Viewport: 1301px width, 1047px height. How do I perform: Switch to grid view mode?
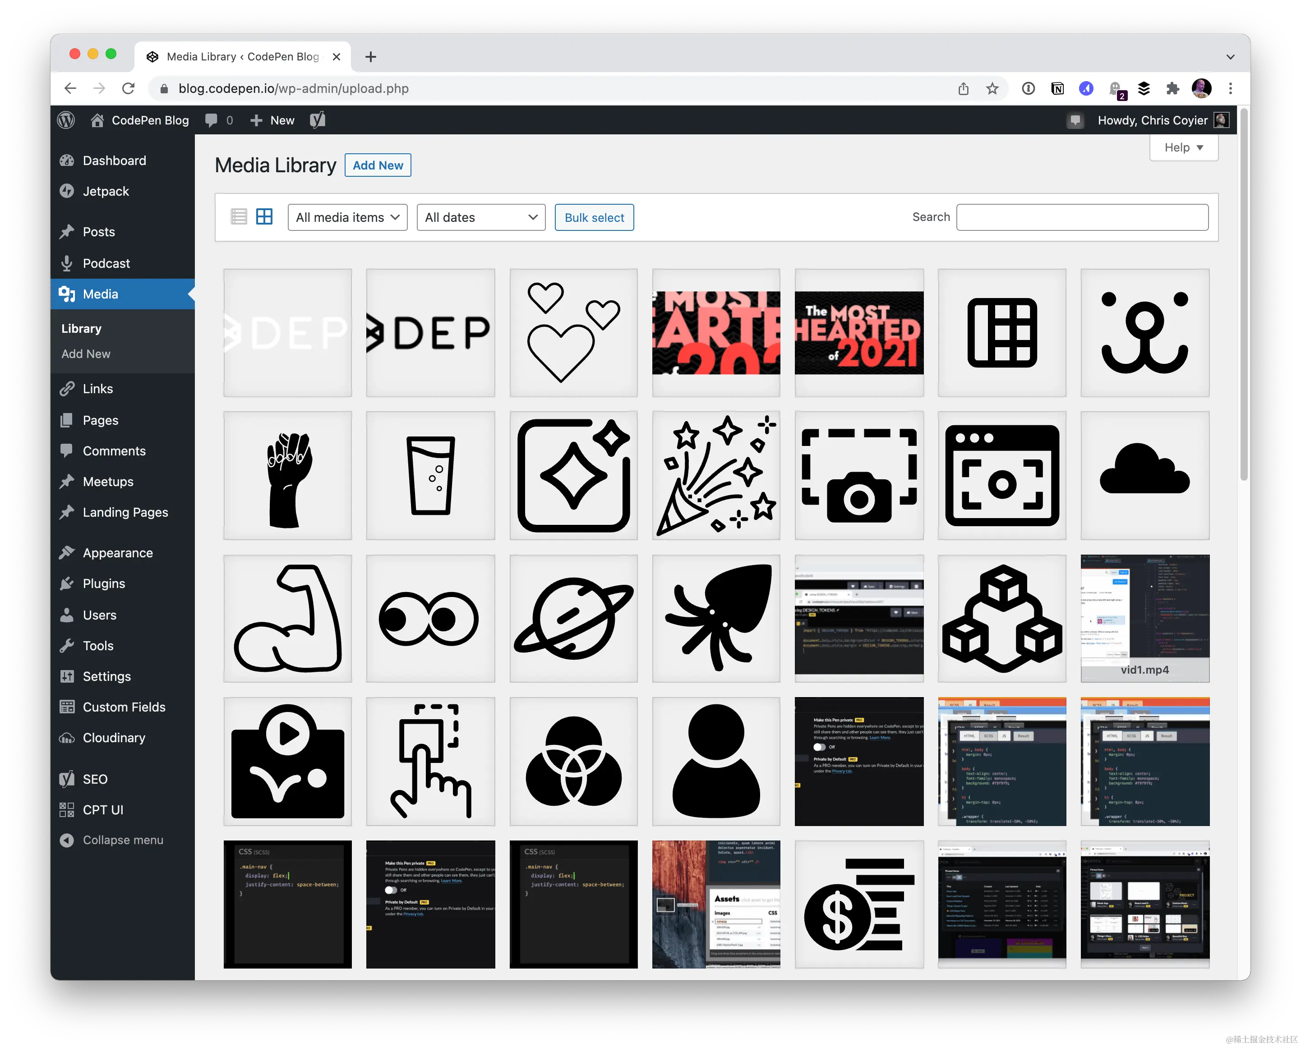(264, 216)
